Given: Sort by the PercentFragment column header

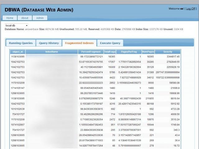Looking at the screenshot, I should tap(91, 52).
